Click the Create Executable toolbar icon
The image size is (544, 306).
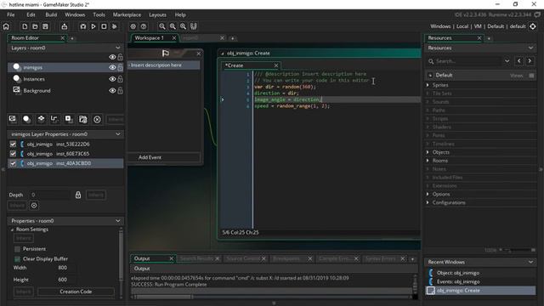point(65,26)
